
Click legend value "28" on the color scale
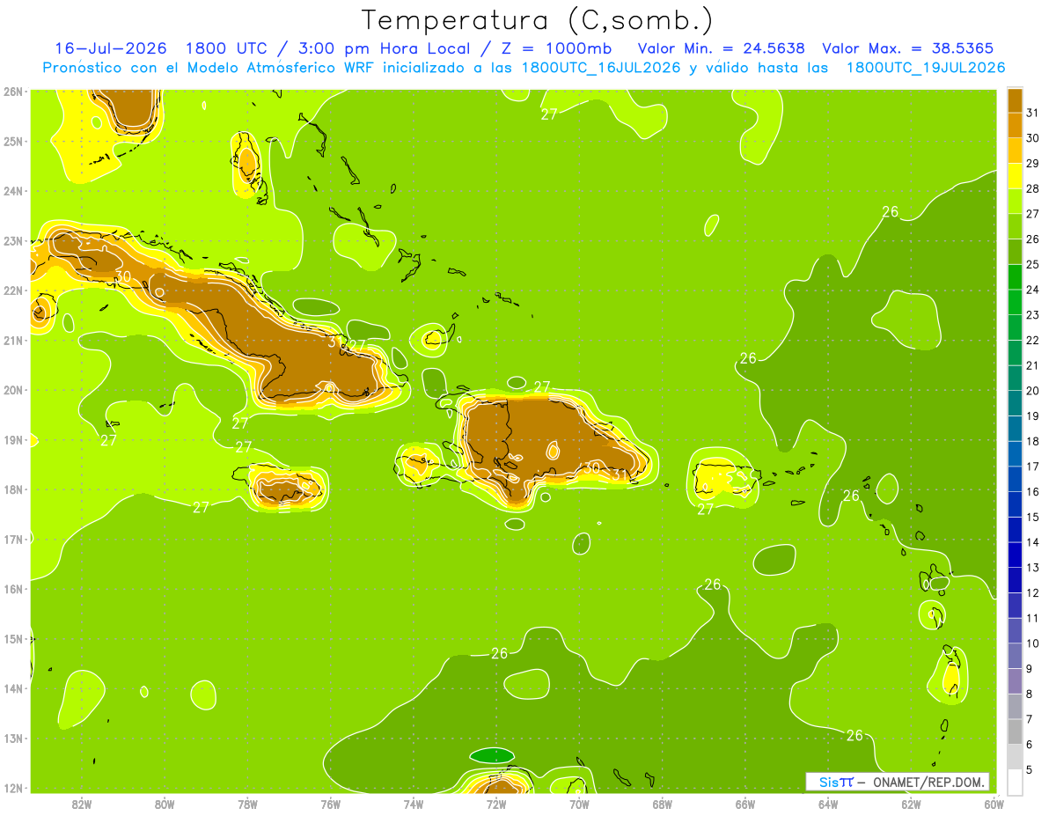1032,188
